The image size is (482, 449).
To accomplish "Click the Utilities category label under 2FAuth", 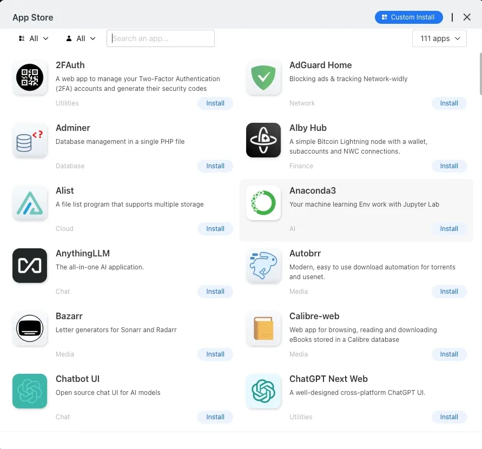I will [x=67, y=103].
